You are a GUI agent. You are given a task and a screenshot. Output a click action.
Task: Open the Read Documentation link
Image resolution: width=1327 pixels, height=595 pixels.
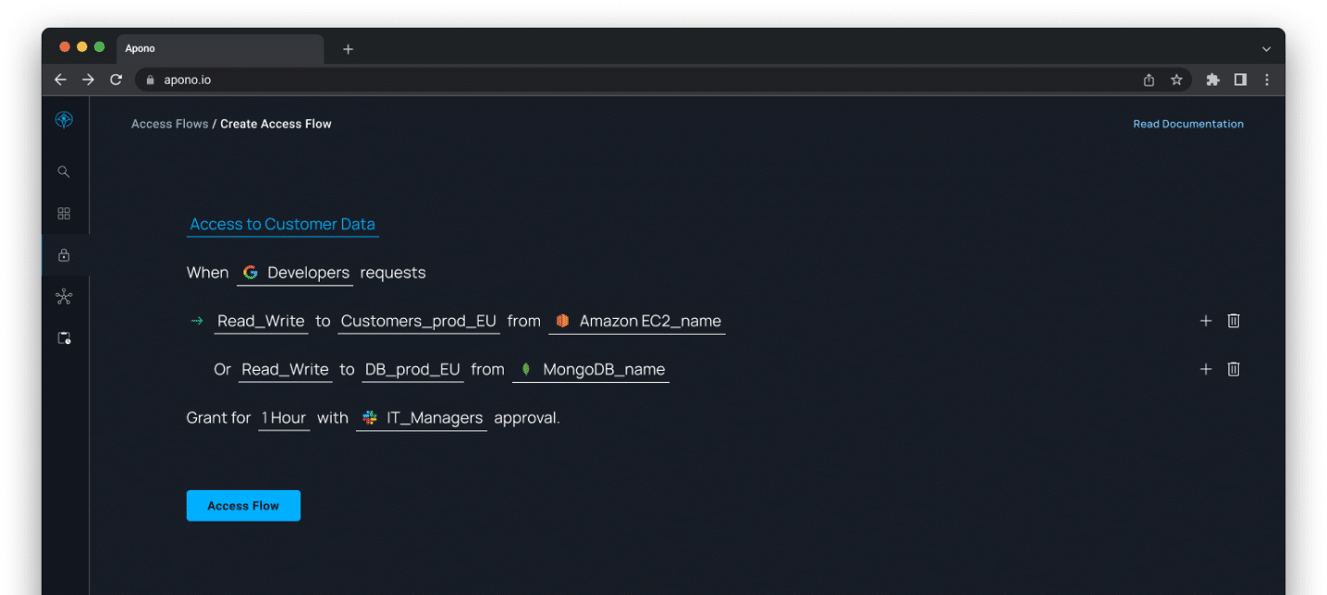click(1189, 124)
